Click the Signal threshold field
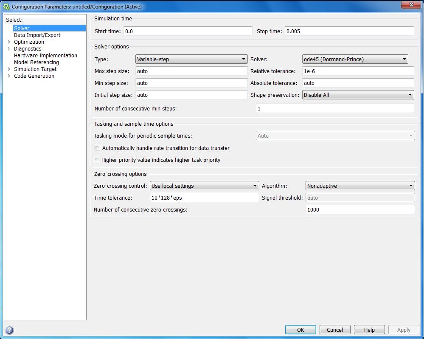Screen dimensions: 424x339 click(360, 198)
